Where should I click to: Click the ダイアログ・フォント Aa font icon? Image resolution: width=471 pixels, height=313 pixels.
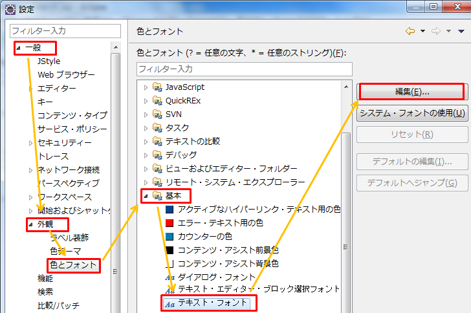[170, 277]
